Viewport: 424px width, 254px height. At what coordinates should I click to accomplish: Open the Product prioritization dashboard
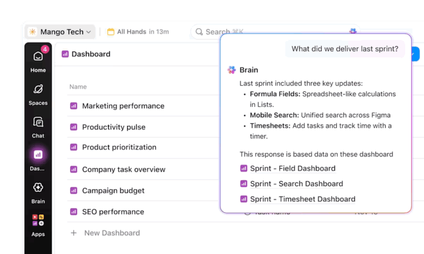pos(119,147)
